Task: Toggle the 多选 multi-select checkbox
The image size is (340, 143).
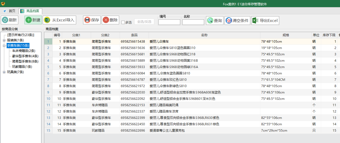Action: tap(123, 23)
